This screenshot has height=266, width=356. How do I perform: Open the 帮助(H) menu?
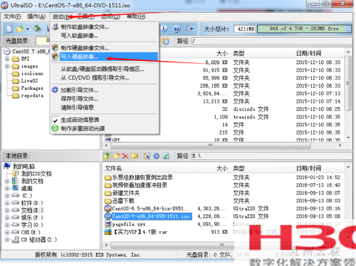[136, 16]
